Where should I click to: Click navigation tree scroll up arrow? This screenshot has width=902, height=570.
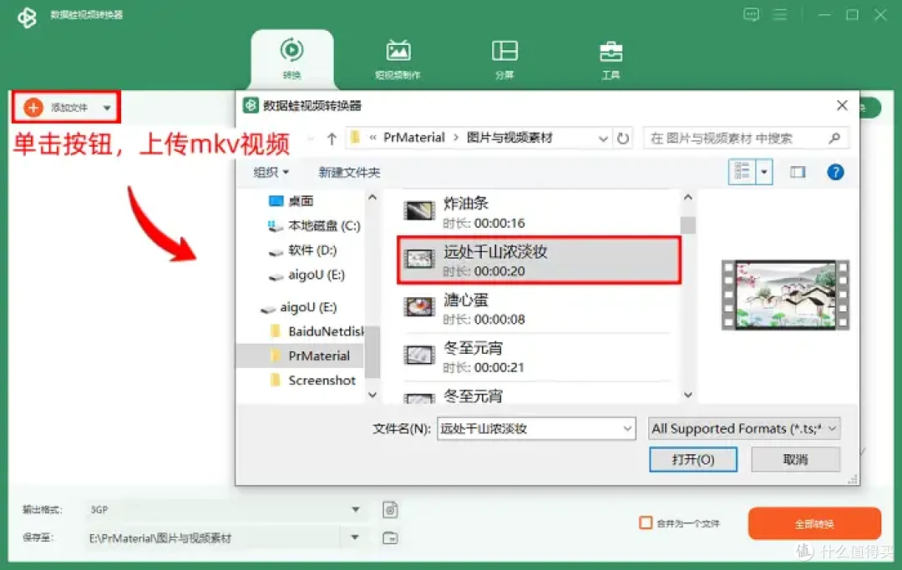[x=372, y=198]
